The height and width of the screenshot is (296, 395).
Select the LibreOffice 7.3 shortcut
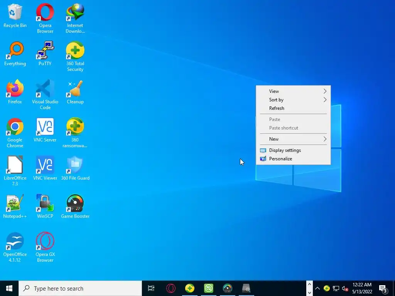(x=15, y=171)
